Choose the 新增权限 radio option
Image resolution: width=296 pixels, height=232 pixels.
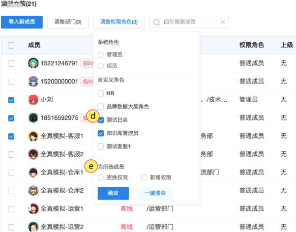pyautogui.click(x=144, y=177)
